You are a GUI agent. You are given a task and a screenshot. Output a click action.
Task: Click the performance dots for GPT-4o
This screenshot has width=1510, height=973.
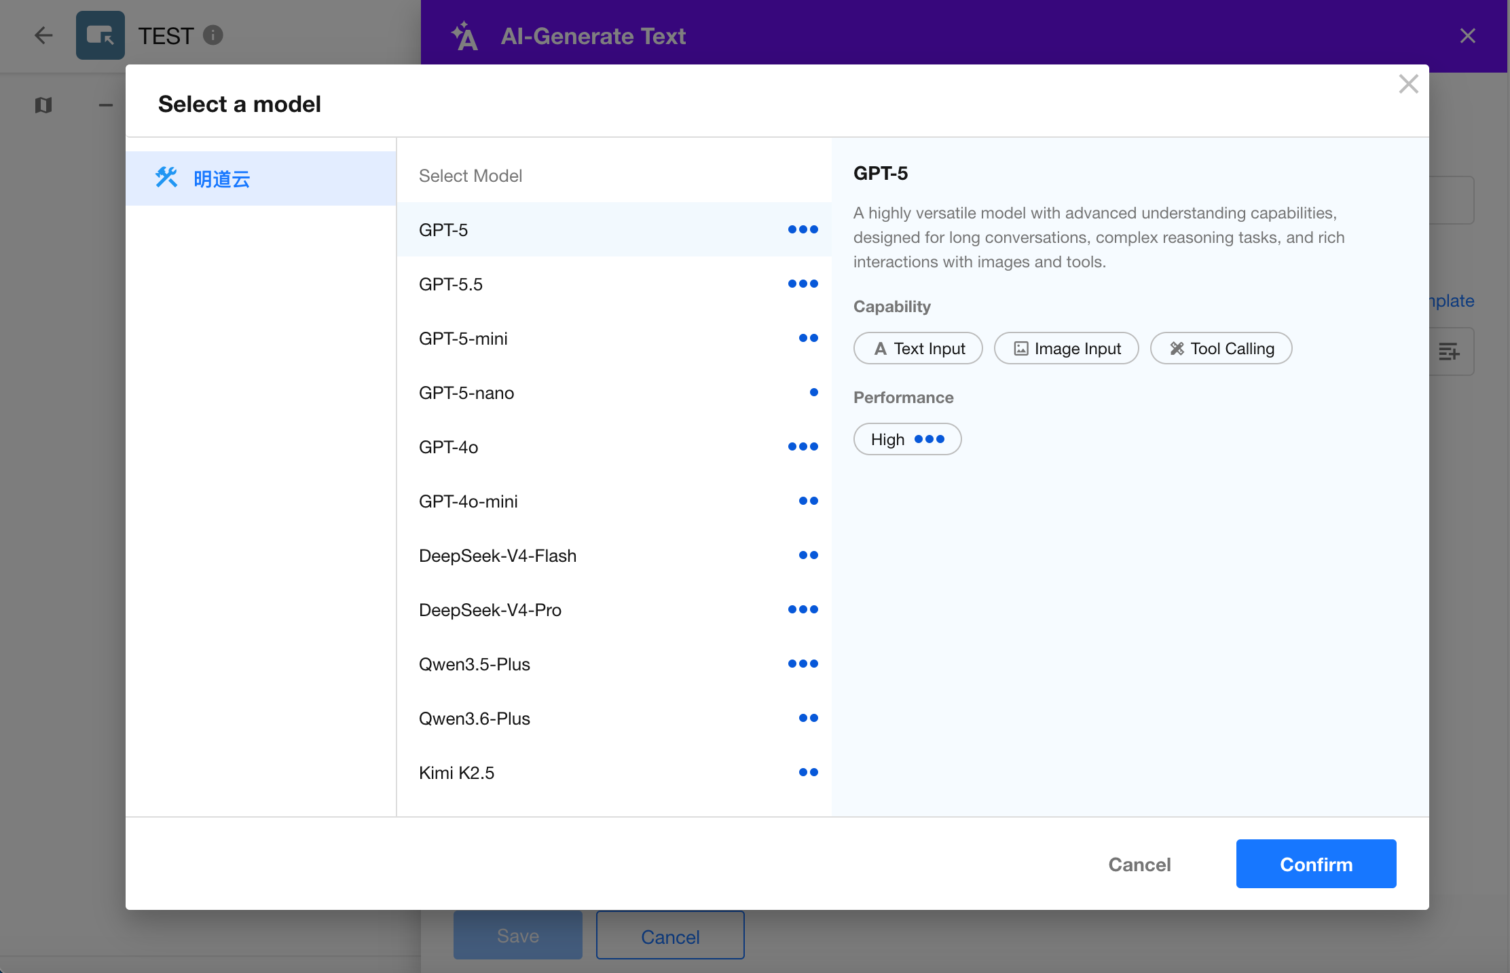(803, 446)
